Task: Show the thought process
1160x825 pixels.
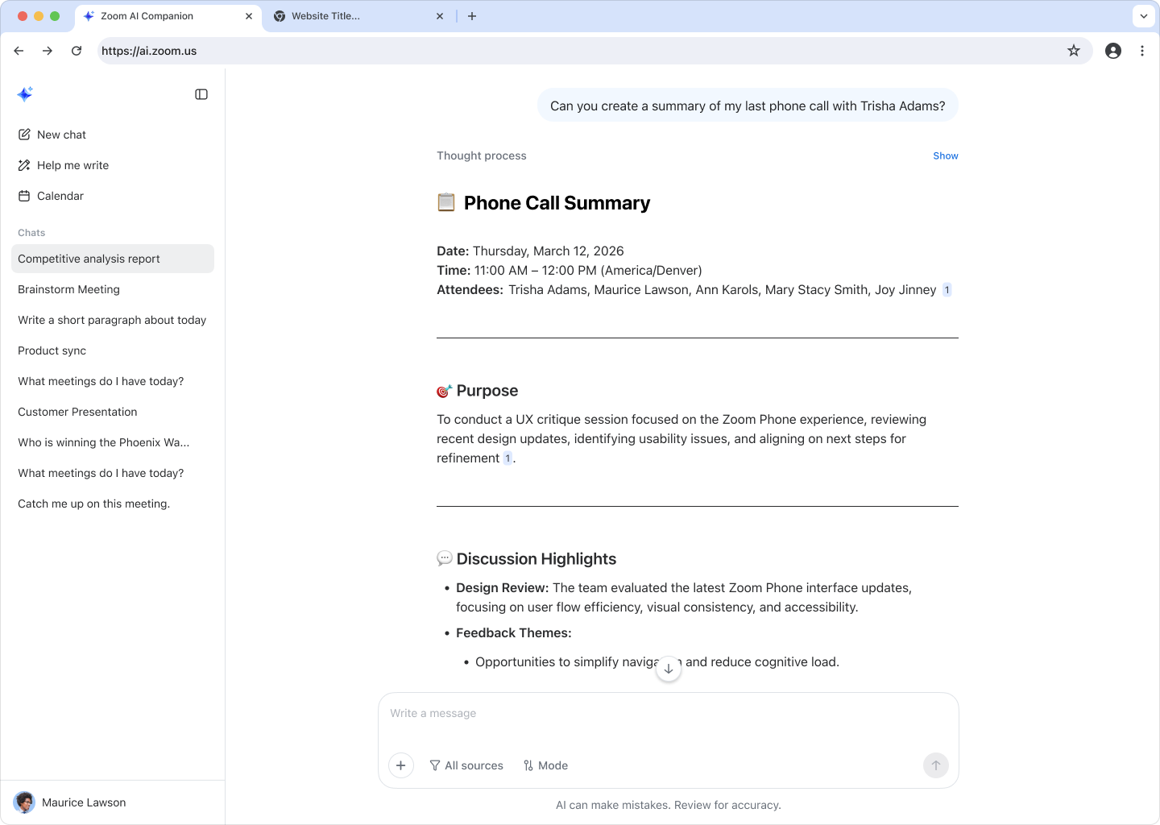Action: 946,155
